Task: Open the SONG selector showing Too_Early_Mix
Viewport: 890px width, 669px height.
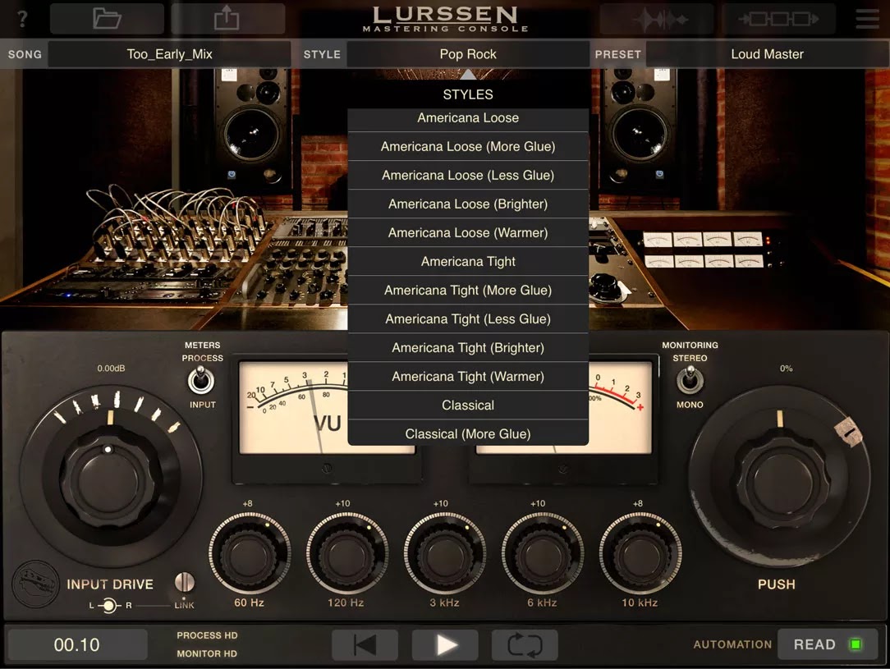Action: 168,53
